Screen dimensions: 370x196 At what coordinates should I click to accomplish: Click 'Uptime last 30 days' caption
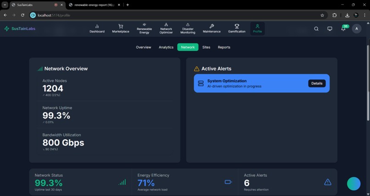coord(49,190)
